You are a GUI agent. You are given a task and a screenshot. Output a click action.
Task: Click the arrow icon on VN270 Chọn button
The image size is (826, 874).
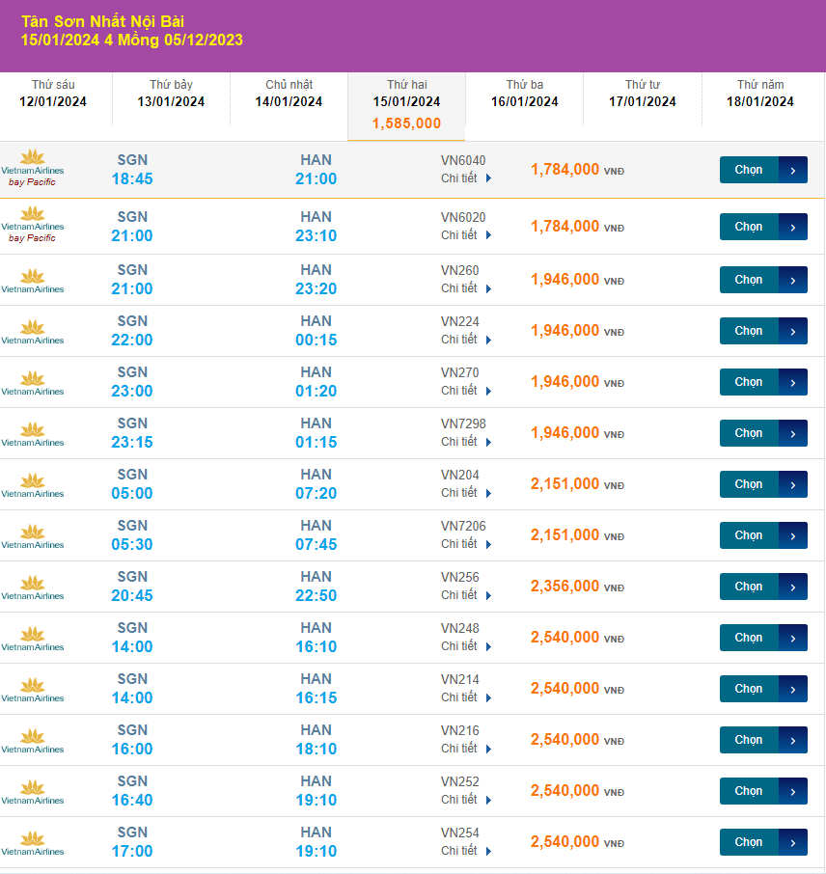click(x=792, y=382)
